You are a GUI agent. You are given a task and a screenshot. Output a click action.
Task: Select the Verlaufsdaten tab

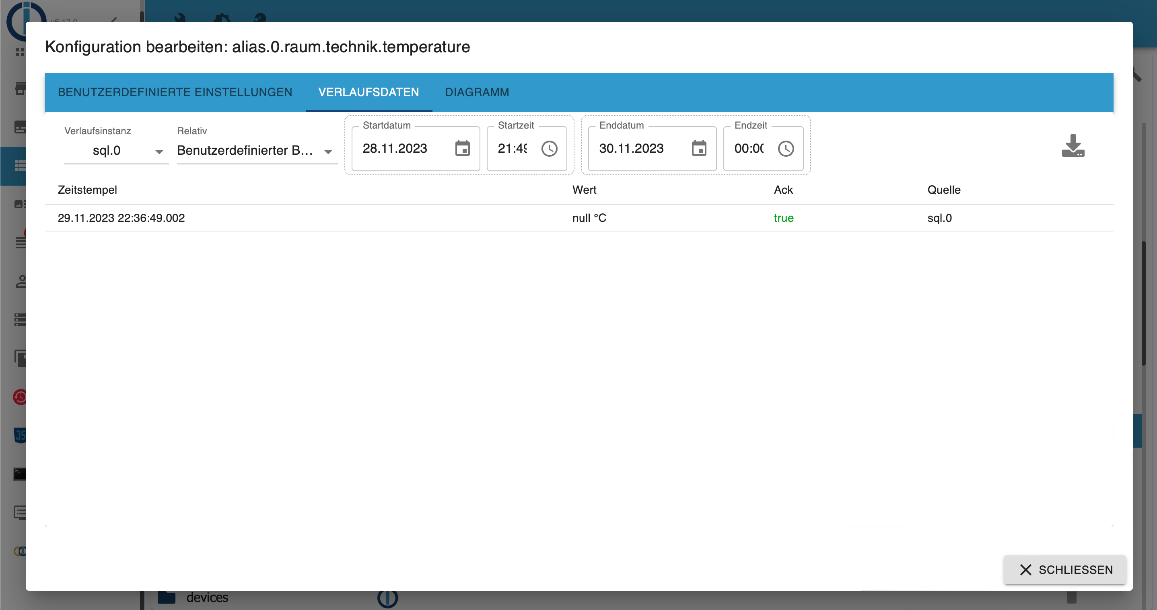368,92
